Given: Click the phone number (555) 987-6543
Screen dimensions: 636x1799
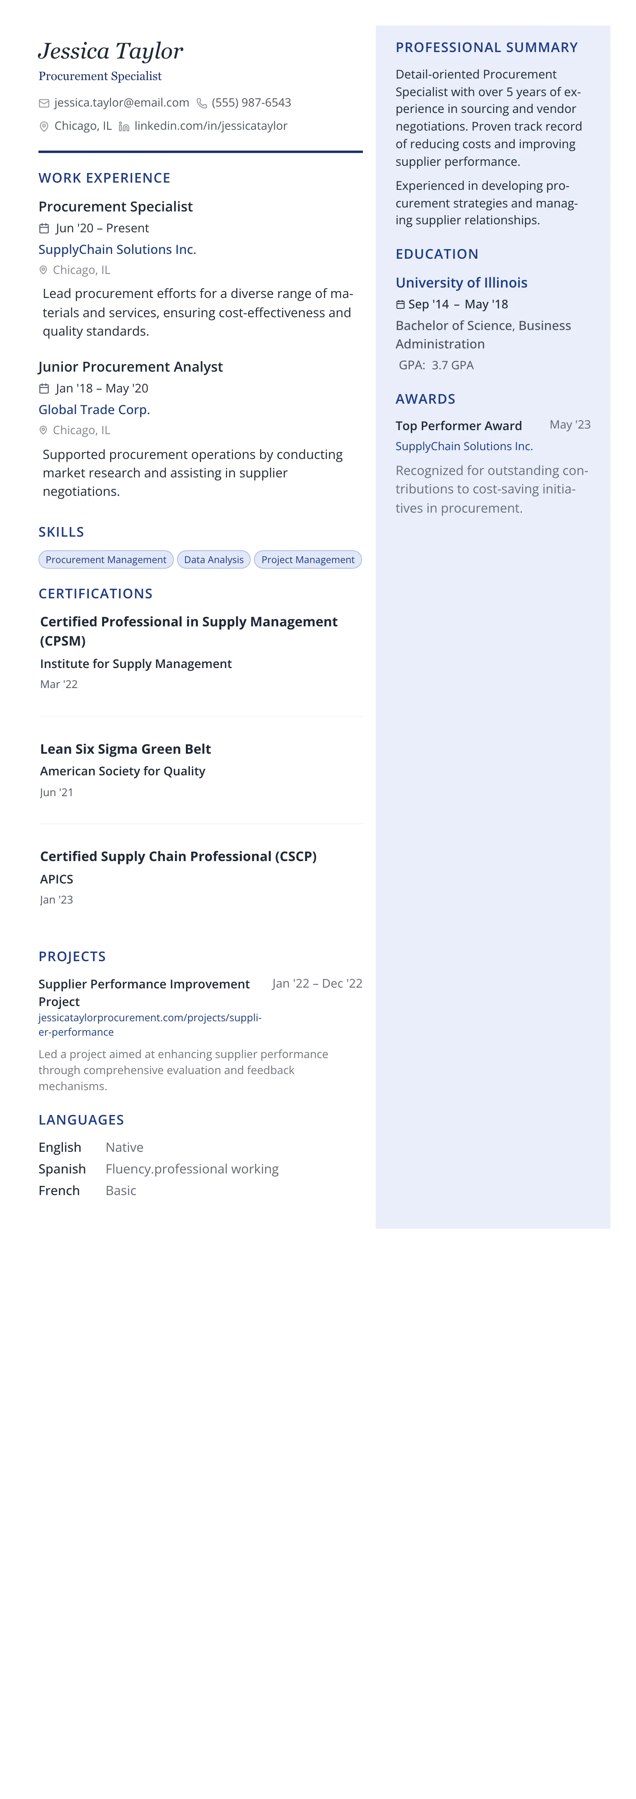Looking at the screenshot, I should pyautogui.click(x=252, y=103).
